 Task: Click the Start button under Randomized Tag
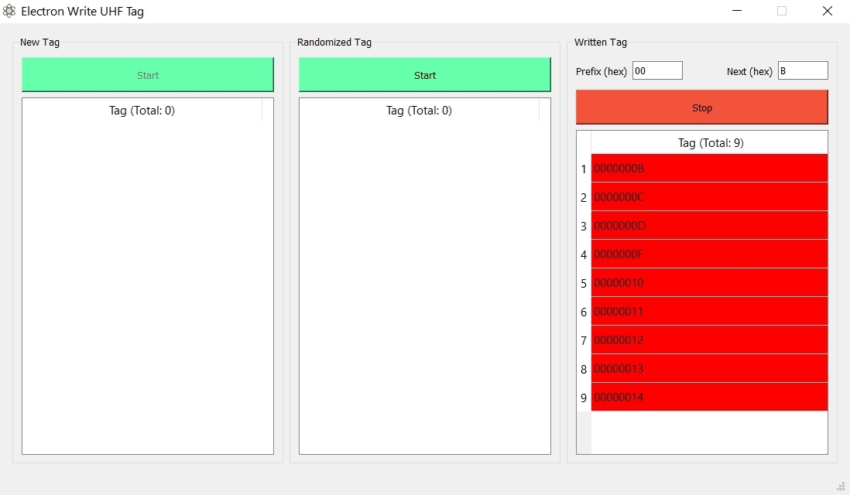pos(424,75)
